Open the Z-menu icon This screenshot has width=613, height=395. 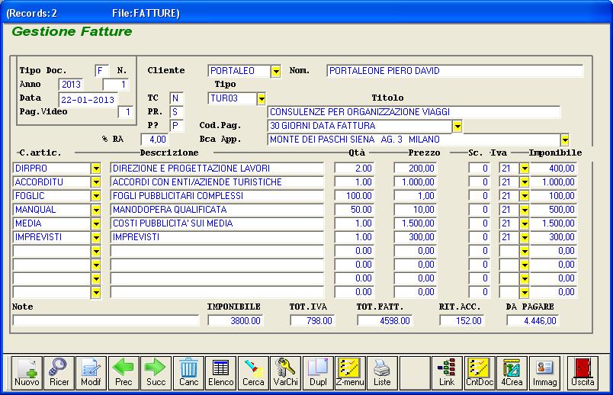(x=350, y=373)
